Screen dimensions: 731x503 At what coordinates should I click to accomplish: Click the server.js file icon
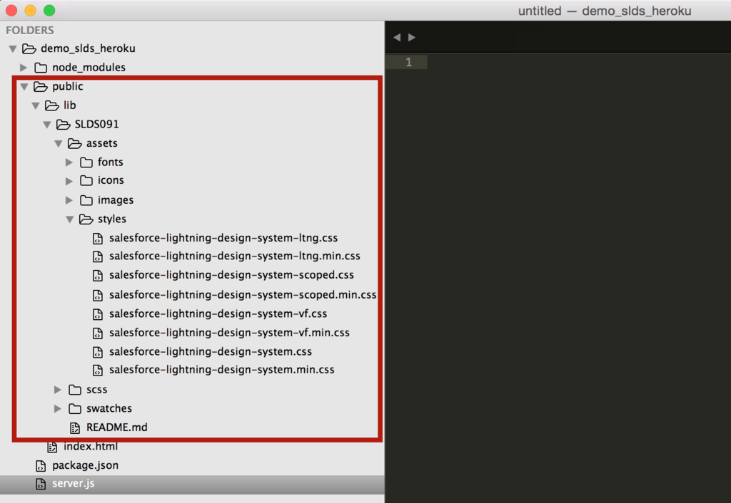coord(41,483)
